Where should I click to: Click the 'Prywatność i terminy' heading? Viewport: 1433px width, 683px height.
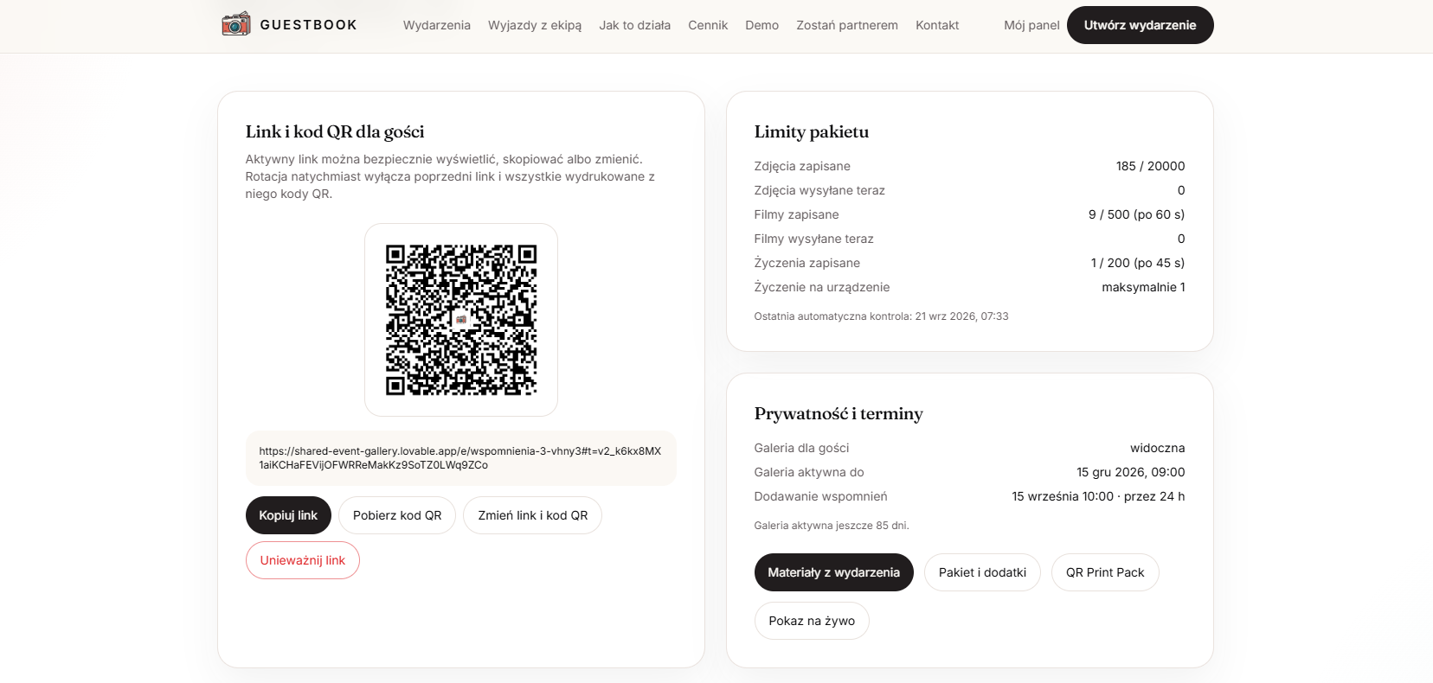[839, 413]
